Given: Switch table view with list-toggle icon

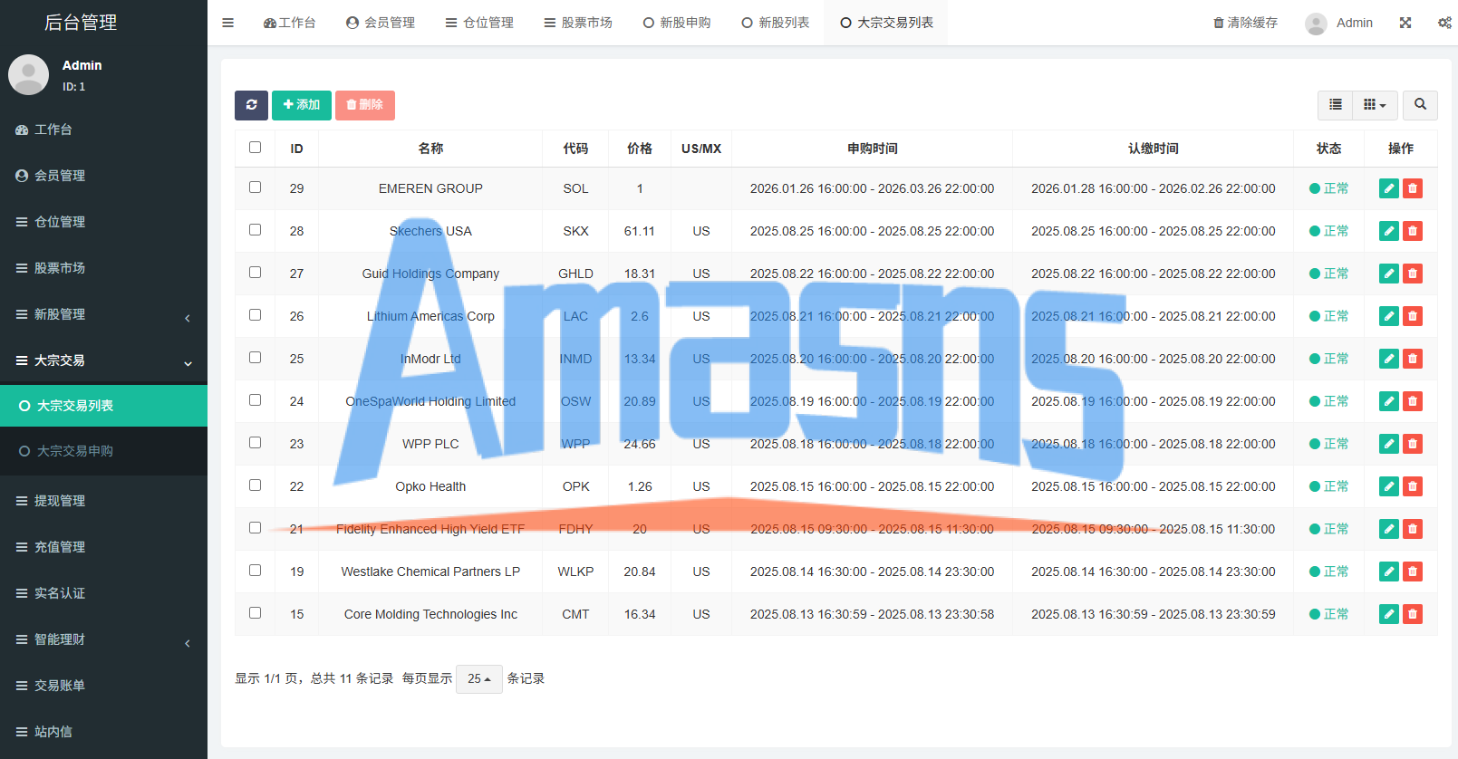Looking at the screenshot, I should point(1335,105).
